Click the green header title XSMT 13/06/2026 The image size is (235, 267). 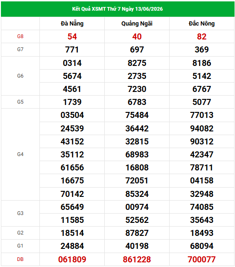117,9
